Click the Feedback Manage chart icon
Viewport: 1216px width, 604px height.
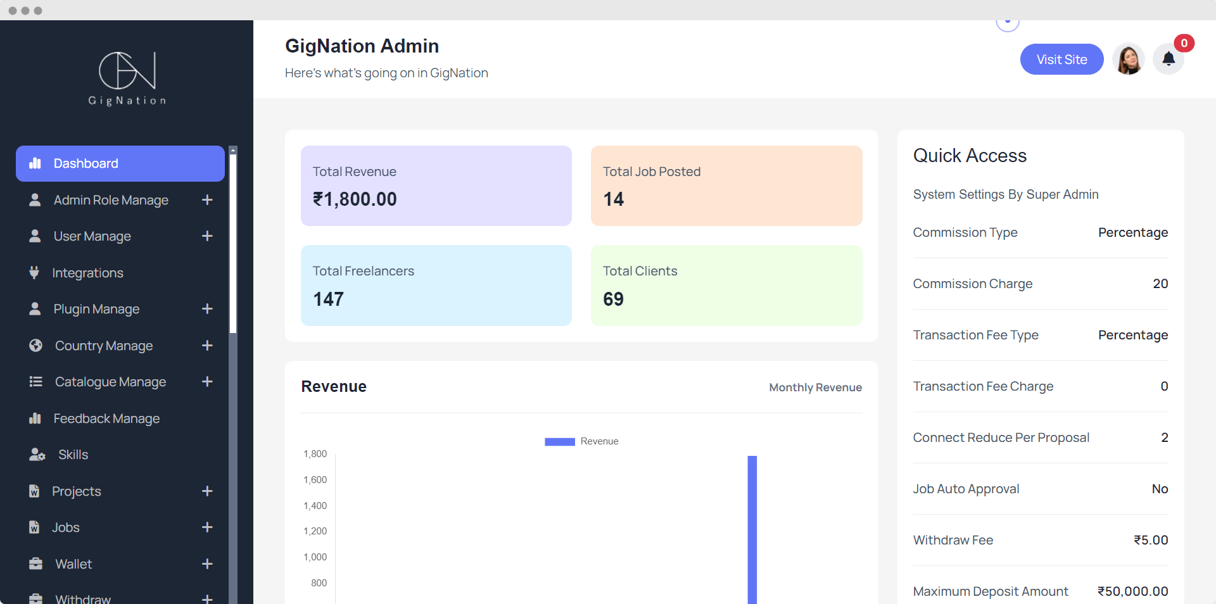[35, 418]
